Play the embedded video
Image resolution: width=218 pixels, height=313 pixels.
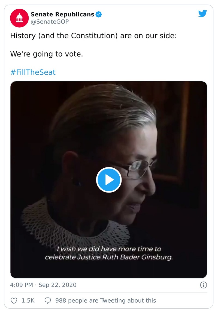109,180
